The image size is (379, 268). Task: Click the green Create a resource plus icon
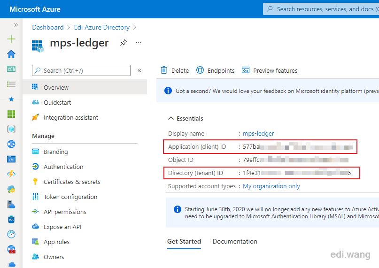[x=11, y=39]
